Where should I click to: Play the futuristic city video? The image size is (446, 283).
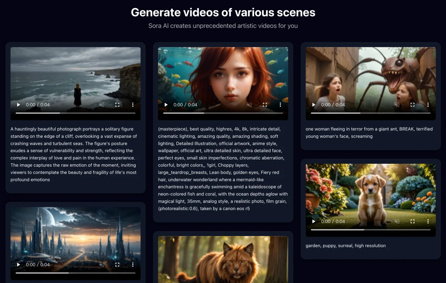point(18,265)
